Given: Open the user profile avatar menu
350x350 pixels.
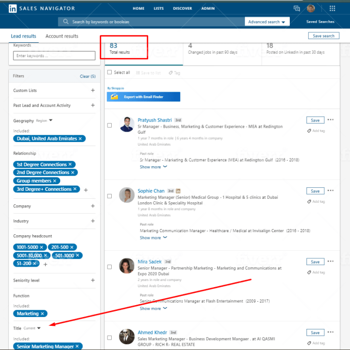Looking at the screenshot, I should point(311,8).
